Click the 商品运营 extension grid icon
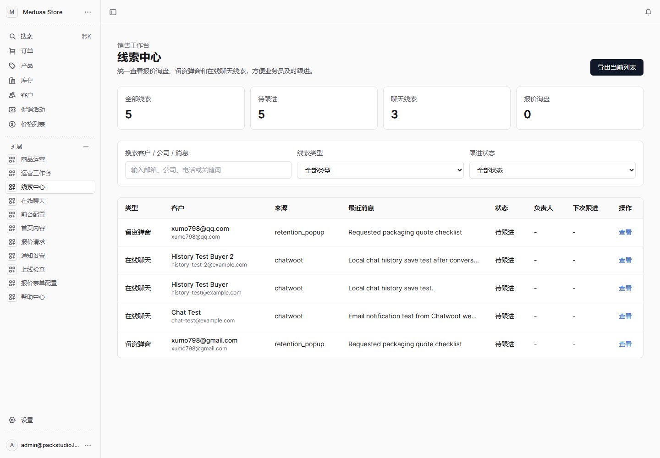 click(12, 159)
